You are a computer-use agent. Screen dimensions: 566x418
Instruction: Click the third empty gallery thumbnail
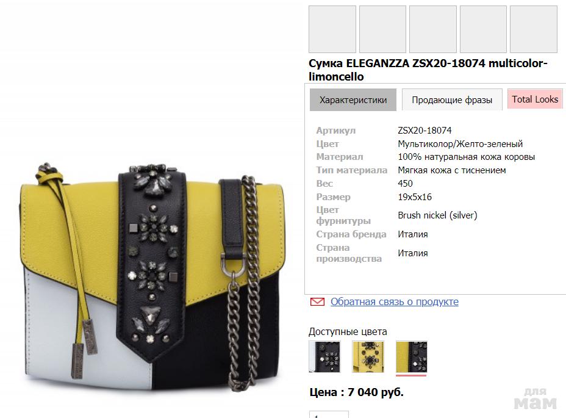point(433,29)
